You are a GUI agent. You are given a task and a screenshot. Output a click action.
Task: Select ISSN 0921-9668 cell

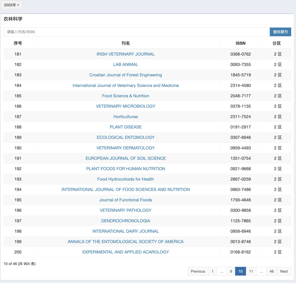pos(241,169)
